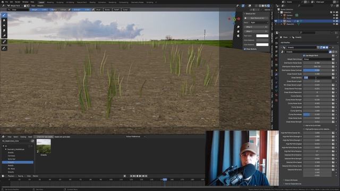The width and height of the screenshot is (340, 191).
Task: Toggle the camera view icon in viewport
Action: click(238, 36)
